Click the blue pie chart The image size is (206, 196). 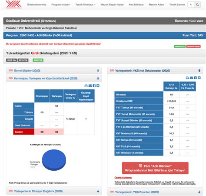tap(54, 160)
